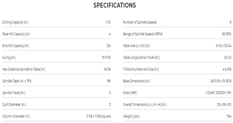The width and height of the screenshot is (233, 123).
Task: Click the Swing value 19-11/16
Action: coord(106,58)
